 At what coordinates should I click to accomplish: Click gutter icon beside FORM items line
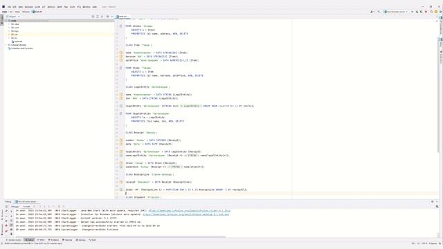point(121,68)
